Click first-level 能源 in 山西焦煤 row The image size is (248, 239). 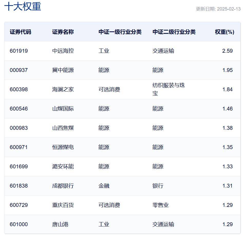pyautogui.click(x=104, y=128)
